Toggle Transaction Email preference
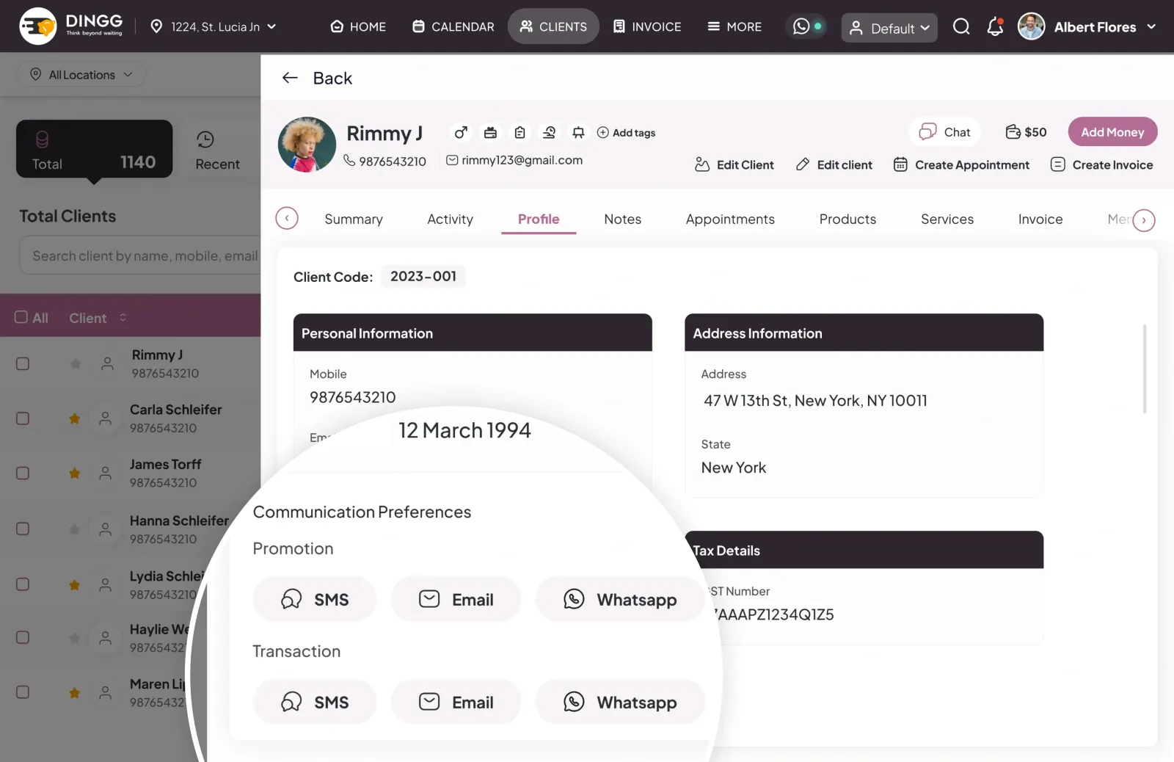This screenshot has height=762, width=1174. 456,702
